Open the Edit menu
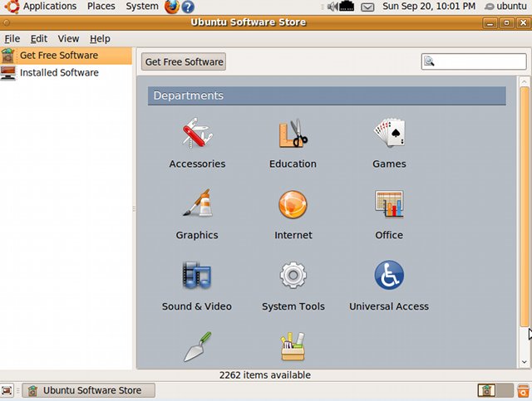Viewport: 532px width, 401px height. point(39,39)
